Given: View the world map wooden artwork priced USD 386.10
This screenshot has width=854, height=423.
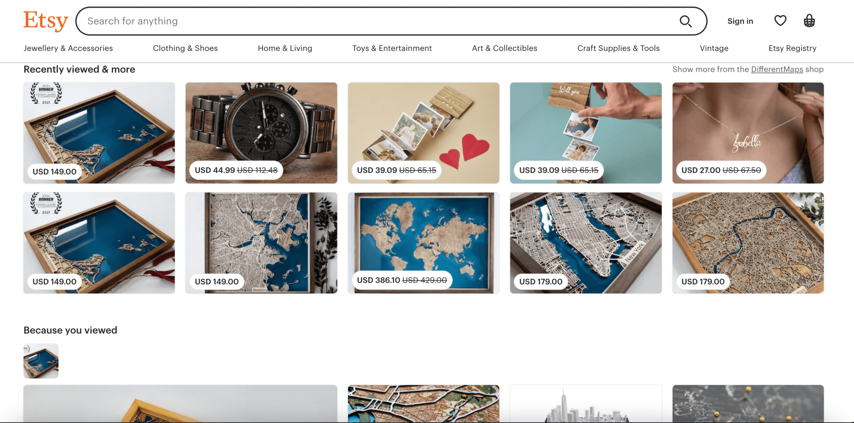Looking at the screenshot, I should (423, 243).
